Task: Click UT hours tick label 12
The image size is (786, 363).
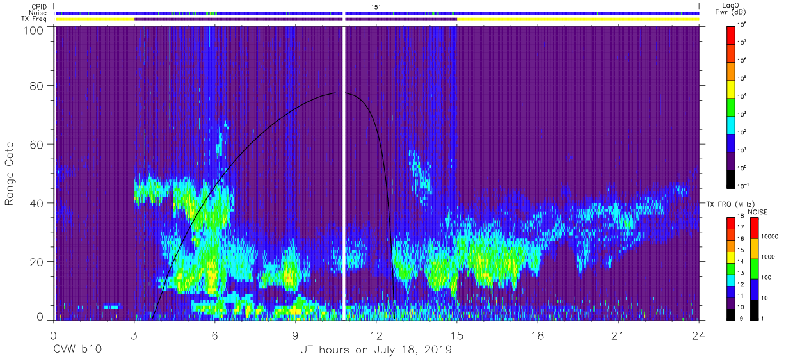Action: pos(376,335)
